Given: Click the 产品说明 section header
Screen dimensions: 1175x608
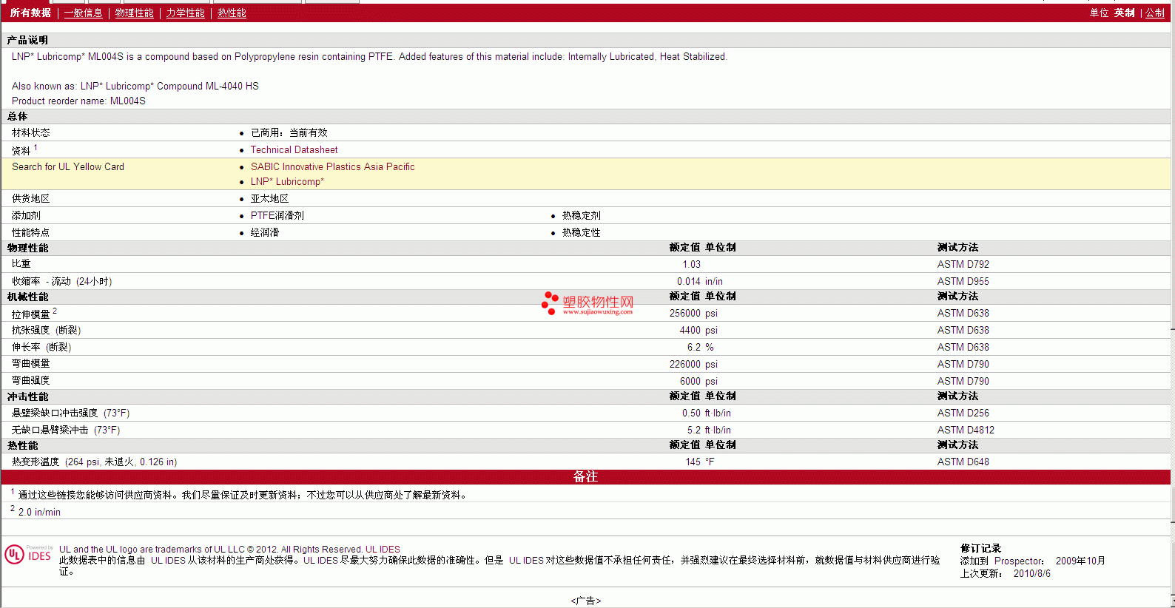Looking at the screenshot, I should [x=27, y=41].
